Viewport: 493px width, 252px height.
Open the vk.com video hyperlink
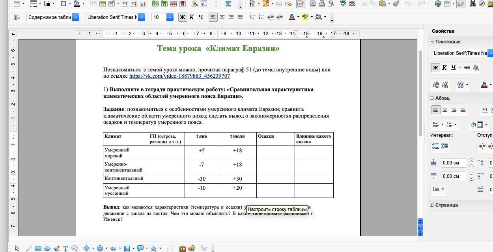[179, 76]
